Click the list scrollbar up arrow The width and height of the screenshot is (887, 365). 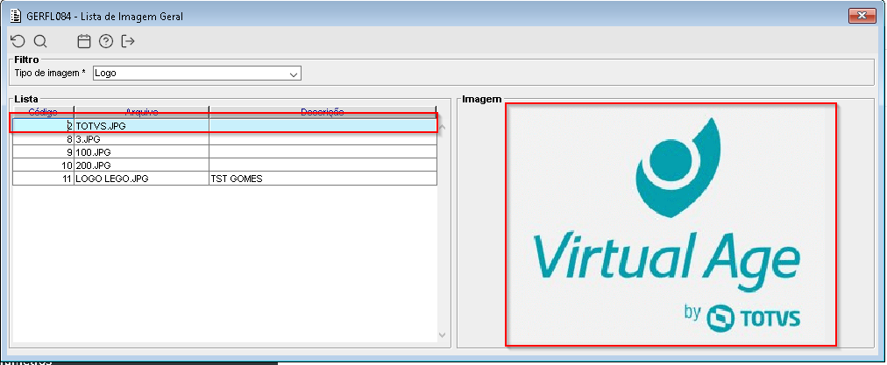point(443,127)
